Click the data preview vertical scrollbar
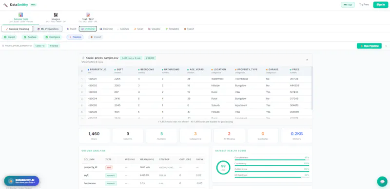 312,88
